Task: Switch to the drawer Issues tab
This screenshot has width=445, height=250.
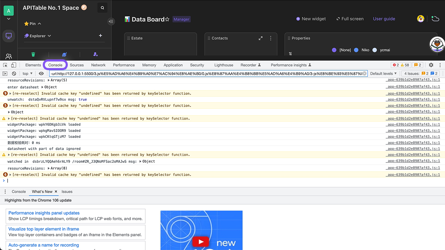Action: tap(67, 192)
